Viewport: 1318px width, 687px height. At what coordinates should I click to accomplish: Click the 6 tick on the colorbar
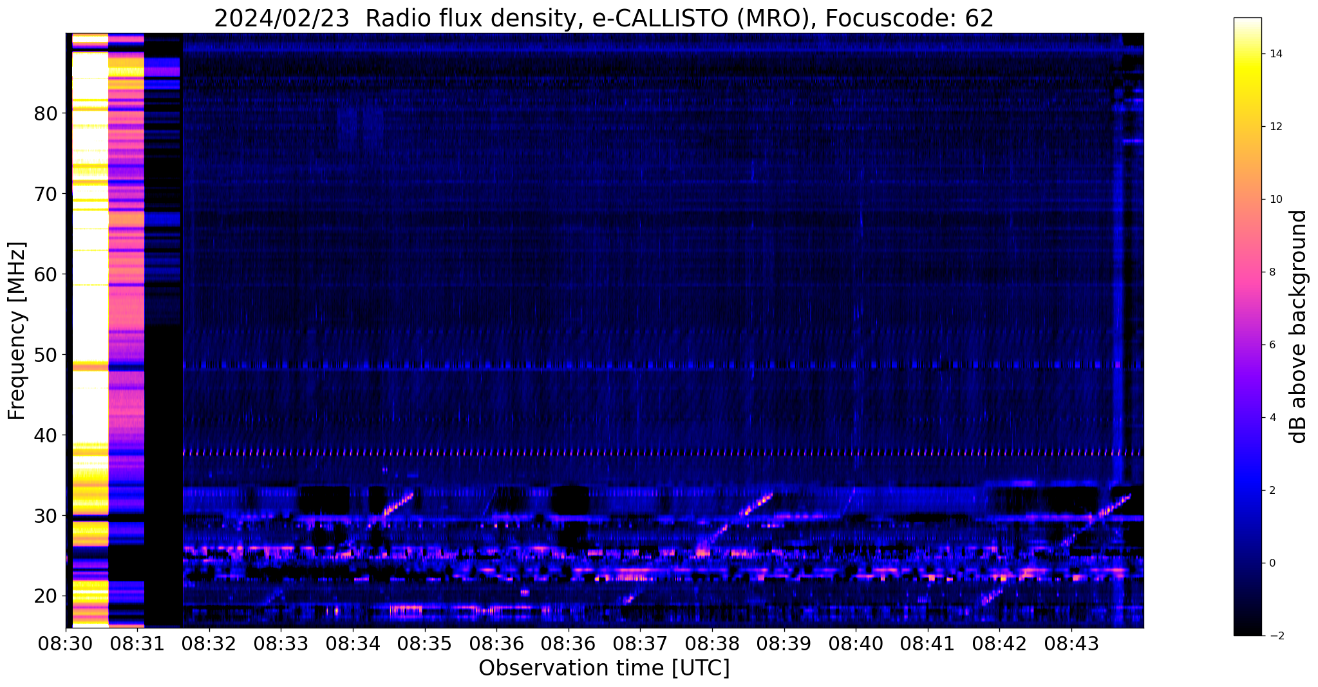point(1272,345)
